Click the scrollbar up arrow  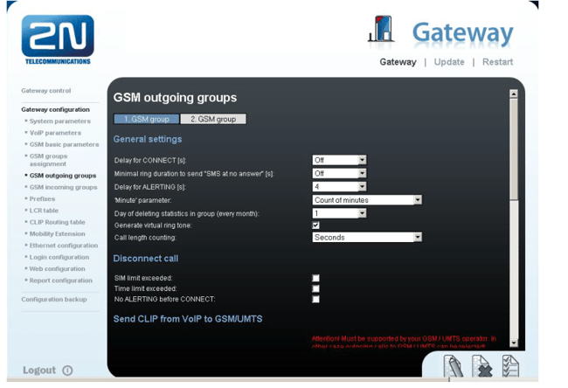point(513,94)
